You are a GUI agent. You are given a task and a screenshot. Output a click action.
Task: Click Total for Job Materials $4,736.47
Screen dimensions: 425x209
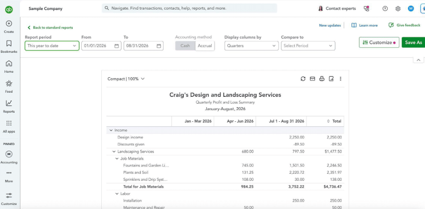332,187
